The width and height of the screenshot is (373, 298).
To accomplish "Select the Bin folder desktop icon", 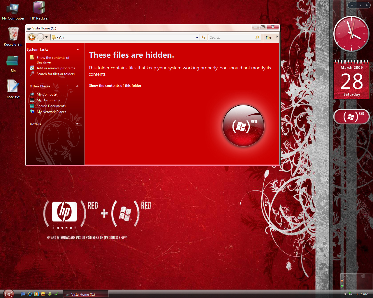I will click(13, 64).
